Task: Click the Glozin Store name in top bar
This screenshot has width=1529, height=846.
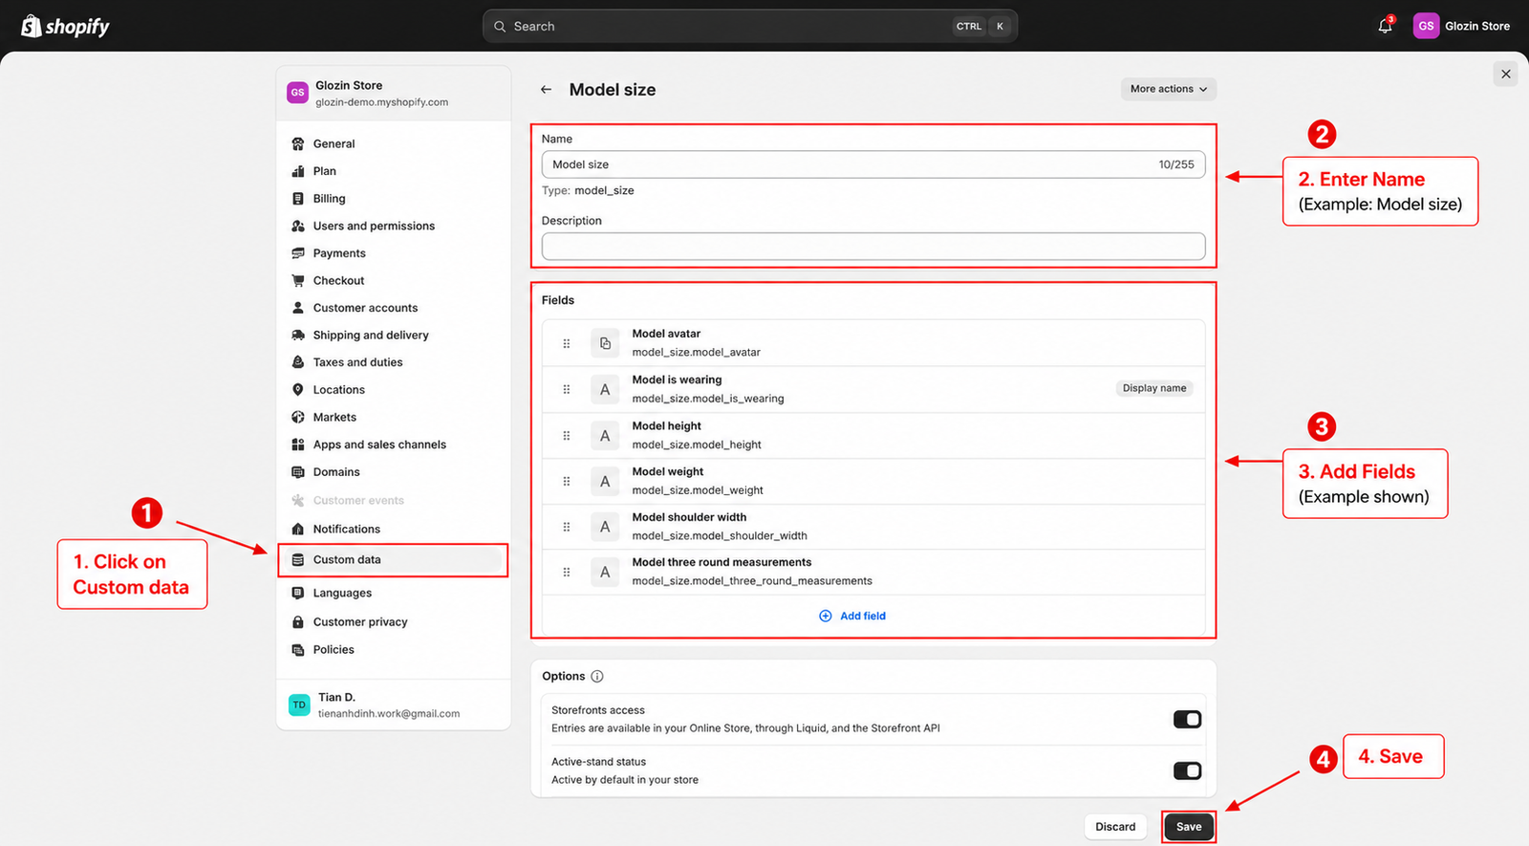Action: (1477, 26)
